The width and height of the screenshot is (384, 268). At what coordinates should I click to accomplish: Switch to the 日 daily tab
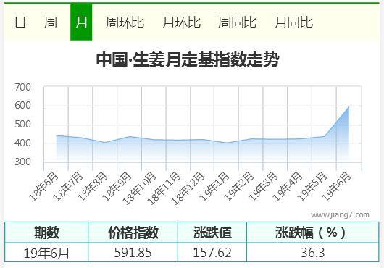coord(20,22)
